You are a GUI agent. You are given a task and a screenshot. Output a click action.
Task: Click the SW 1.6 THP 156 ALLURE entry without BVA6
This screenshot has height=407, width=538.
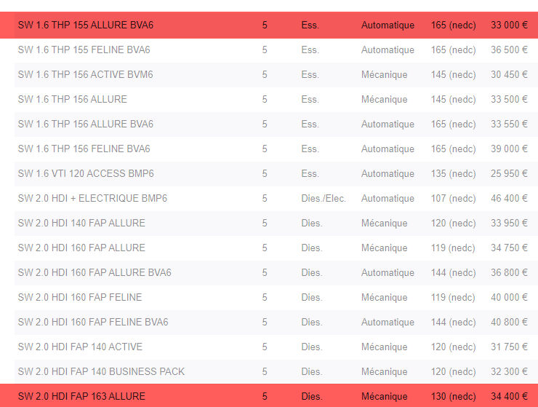click(276, 99)
